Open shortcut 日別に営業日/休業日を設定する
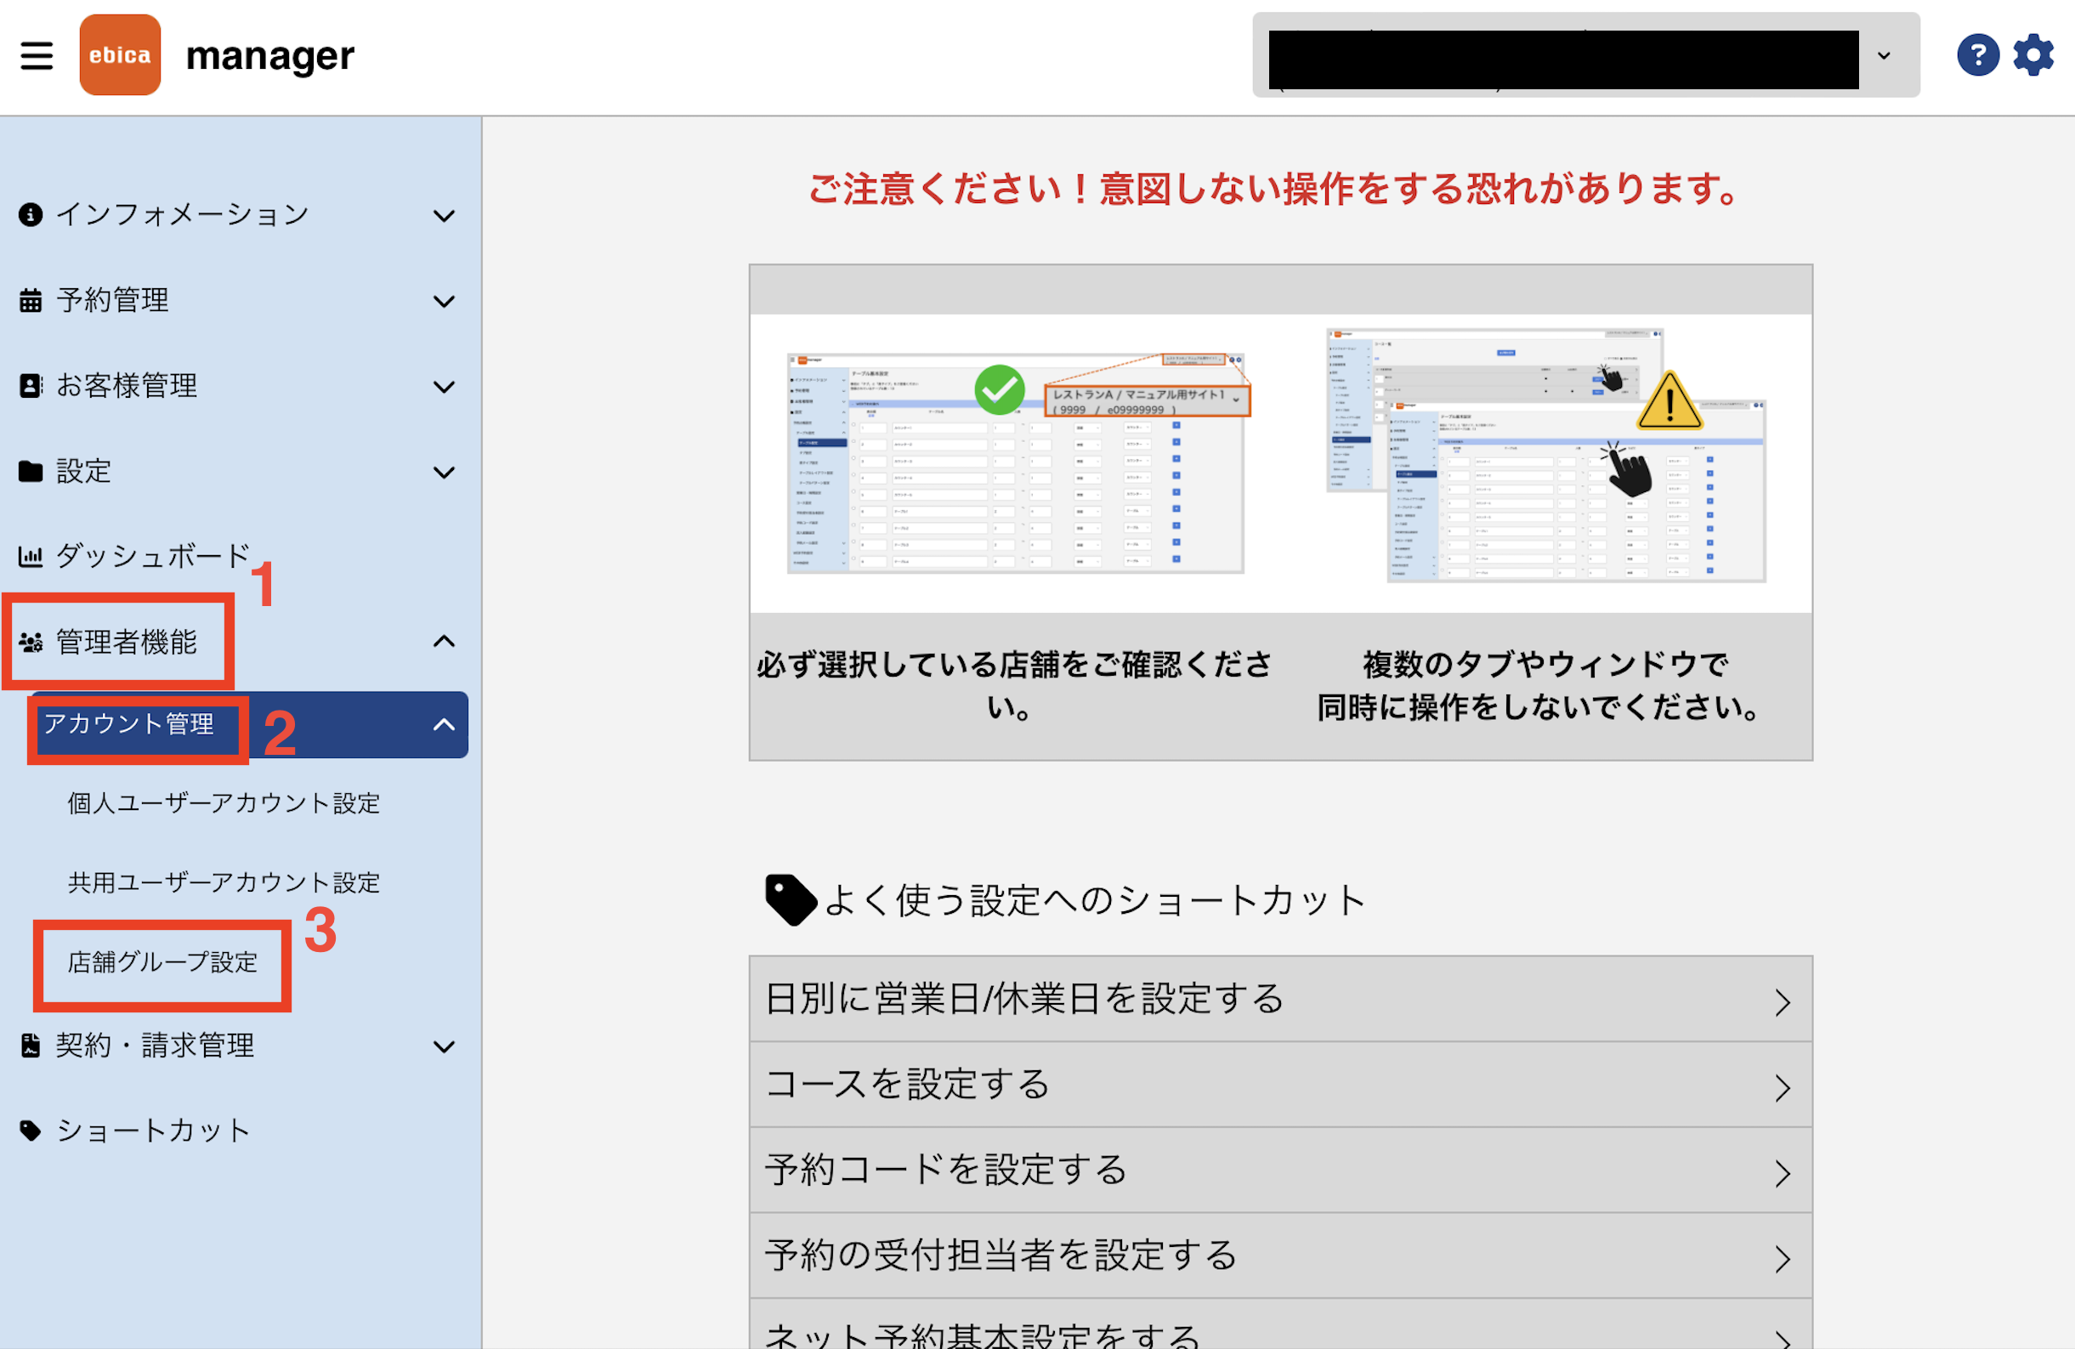Viewport: 2075px width, 1349px height. pos(1281,1000)
